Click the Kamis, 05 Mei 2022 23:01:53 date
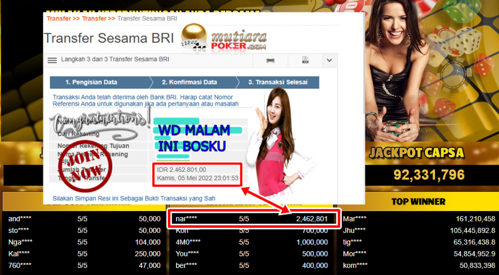 point(198,178)
